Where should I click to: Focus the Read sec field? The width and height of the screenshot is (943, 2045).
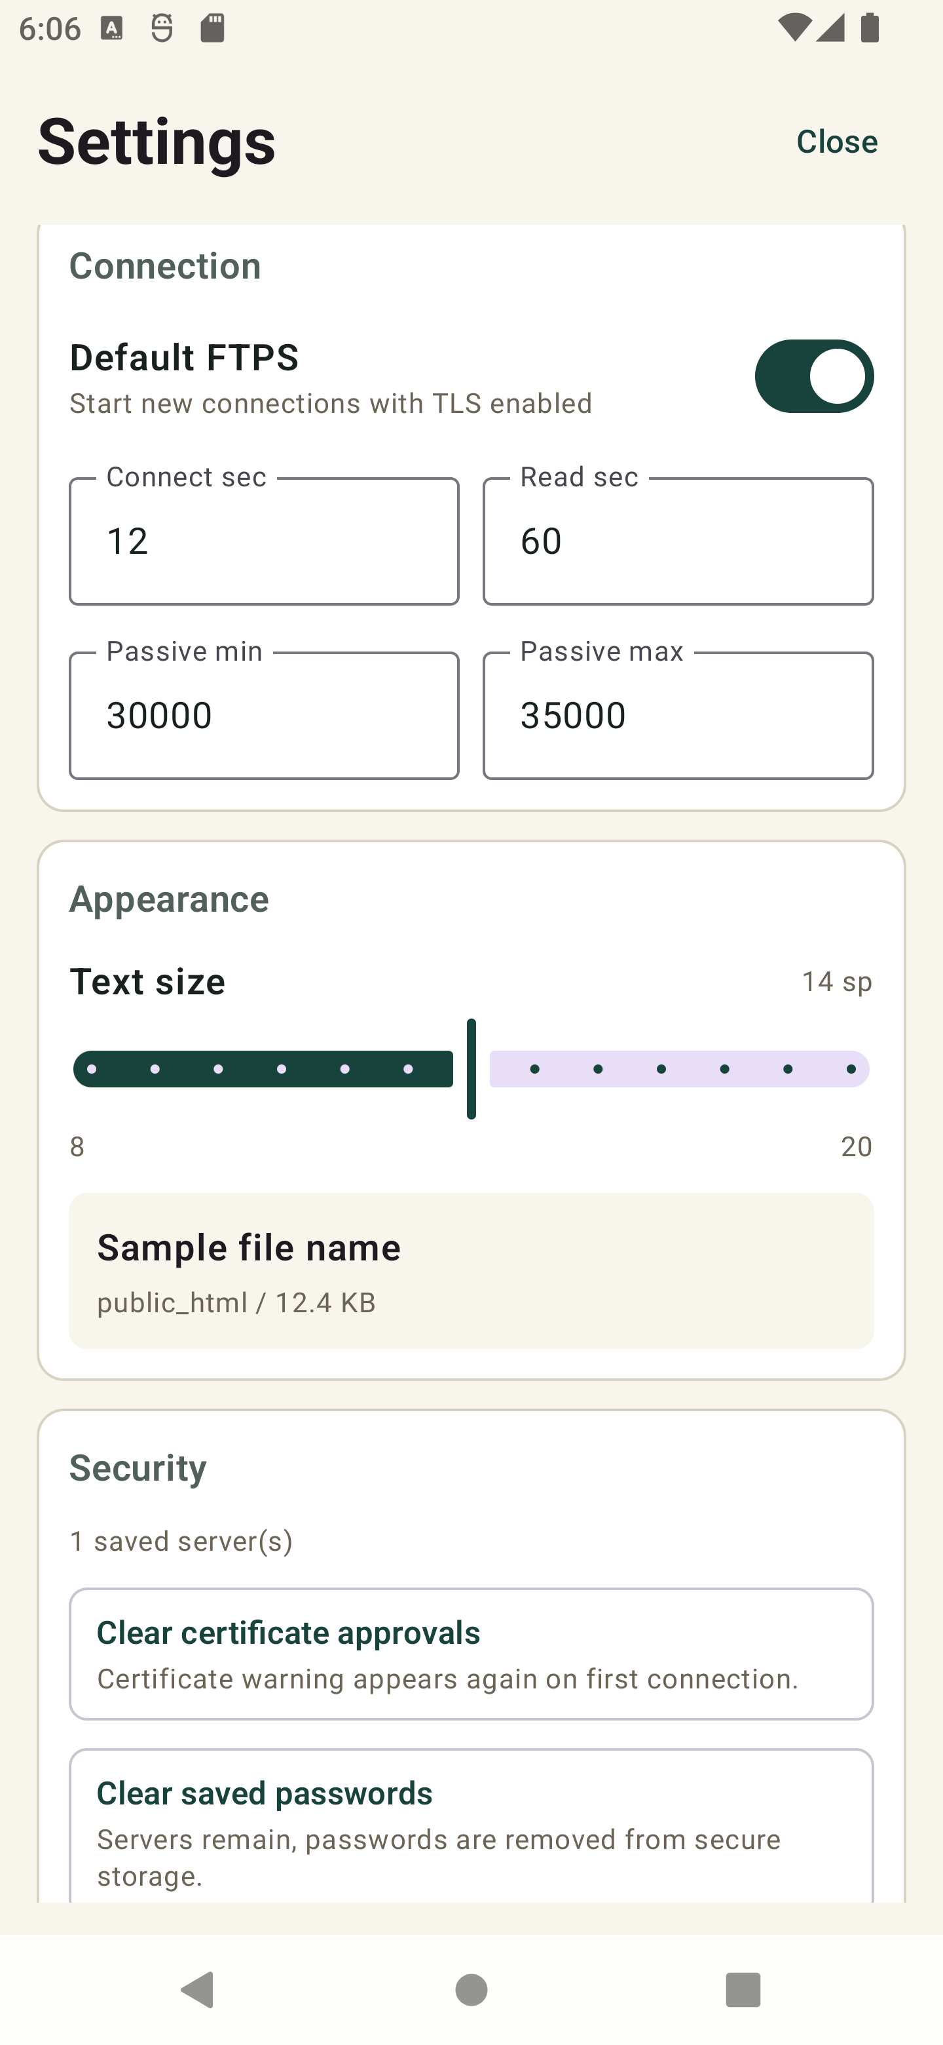point(678,541)
